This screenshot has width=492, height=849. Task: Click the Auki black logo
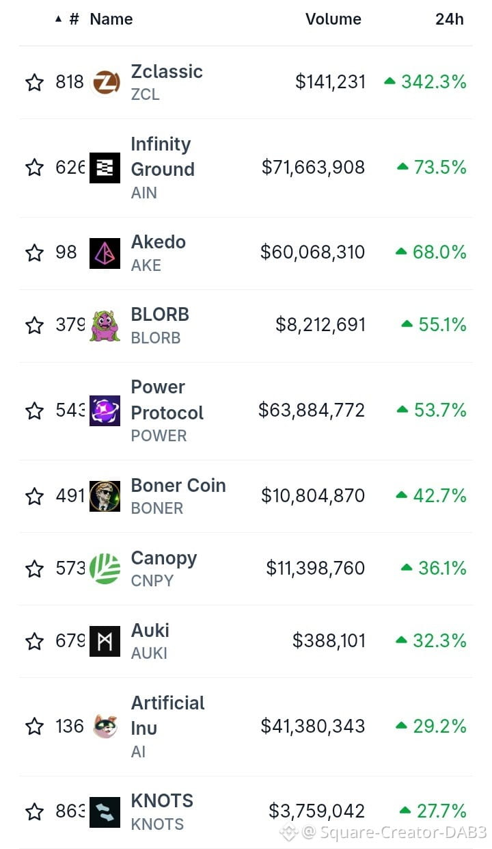(x=105, y=641)
